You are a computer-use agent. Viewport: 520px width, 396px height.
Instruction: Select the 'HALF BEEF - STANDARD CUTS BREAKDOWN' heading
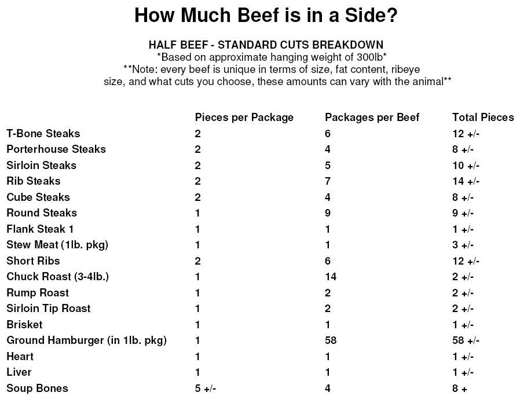coord(266,45)
